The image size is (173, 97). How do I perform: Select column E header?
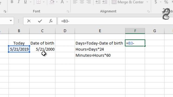[100, 31]
